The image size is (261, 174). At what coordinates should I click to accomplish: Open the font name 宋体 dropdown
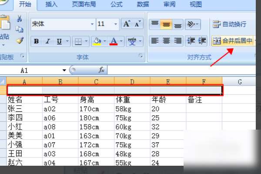click(x=92, y=24)
